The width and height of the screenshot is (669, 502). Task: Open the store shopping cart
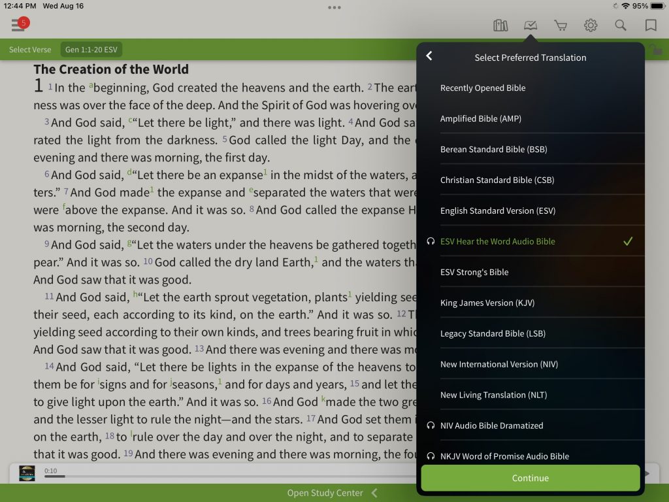pyautogui.click(x=561, y=25)
